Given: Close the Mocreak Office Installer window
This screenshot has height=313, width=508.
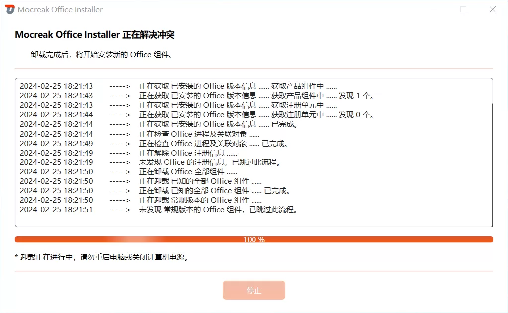Looking at the screenshot, I should tap(492, 9).
